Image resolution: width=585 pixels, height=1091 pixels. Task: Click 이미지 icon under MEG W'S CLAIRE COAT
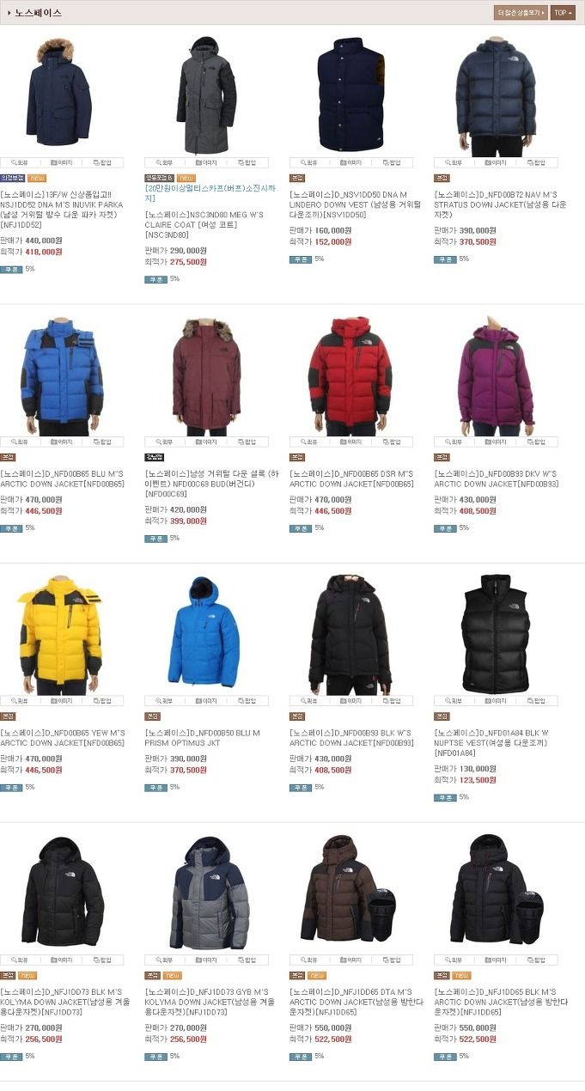[206, 162]
